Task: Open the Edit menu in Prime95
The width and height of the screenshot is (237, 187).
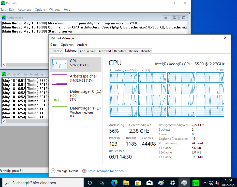Action: (x=12, y=10)
